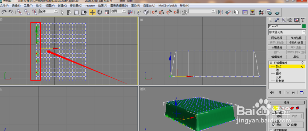Open the Schematic View icon
308x131 pixels.
pos(253,12)
